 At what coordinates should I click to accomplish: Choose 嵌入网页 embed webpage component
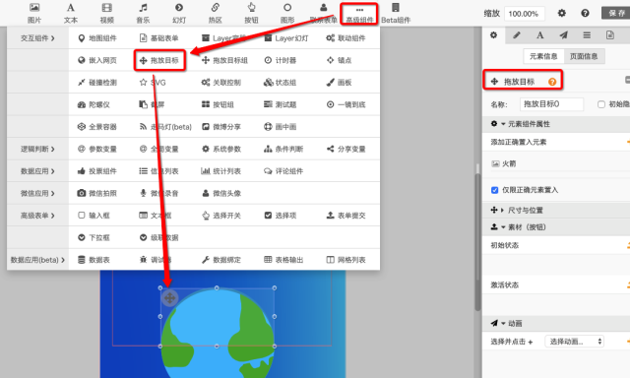[x=97, y=60]
